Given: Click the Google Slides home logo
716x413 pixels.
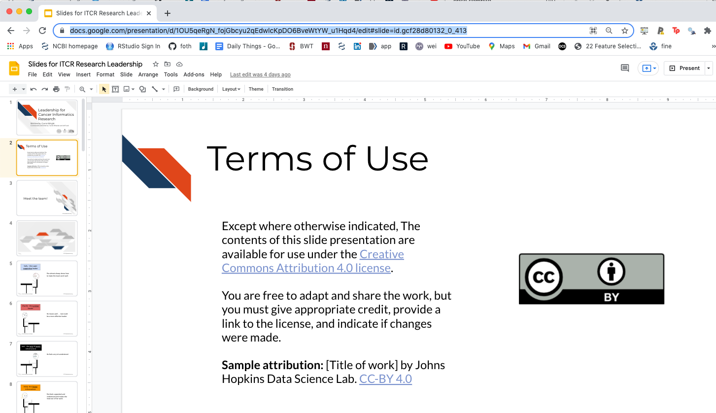Looking at the screenshot, I should coord(14,69).
